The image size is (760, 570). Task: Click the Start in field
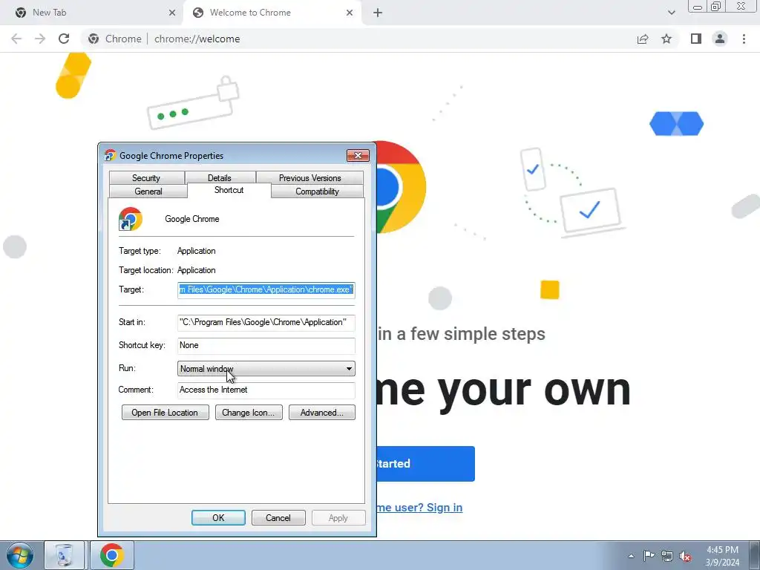coord(266,322)
